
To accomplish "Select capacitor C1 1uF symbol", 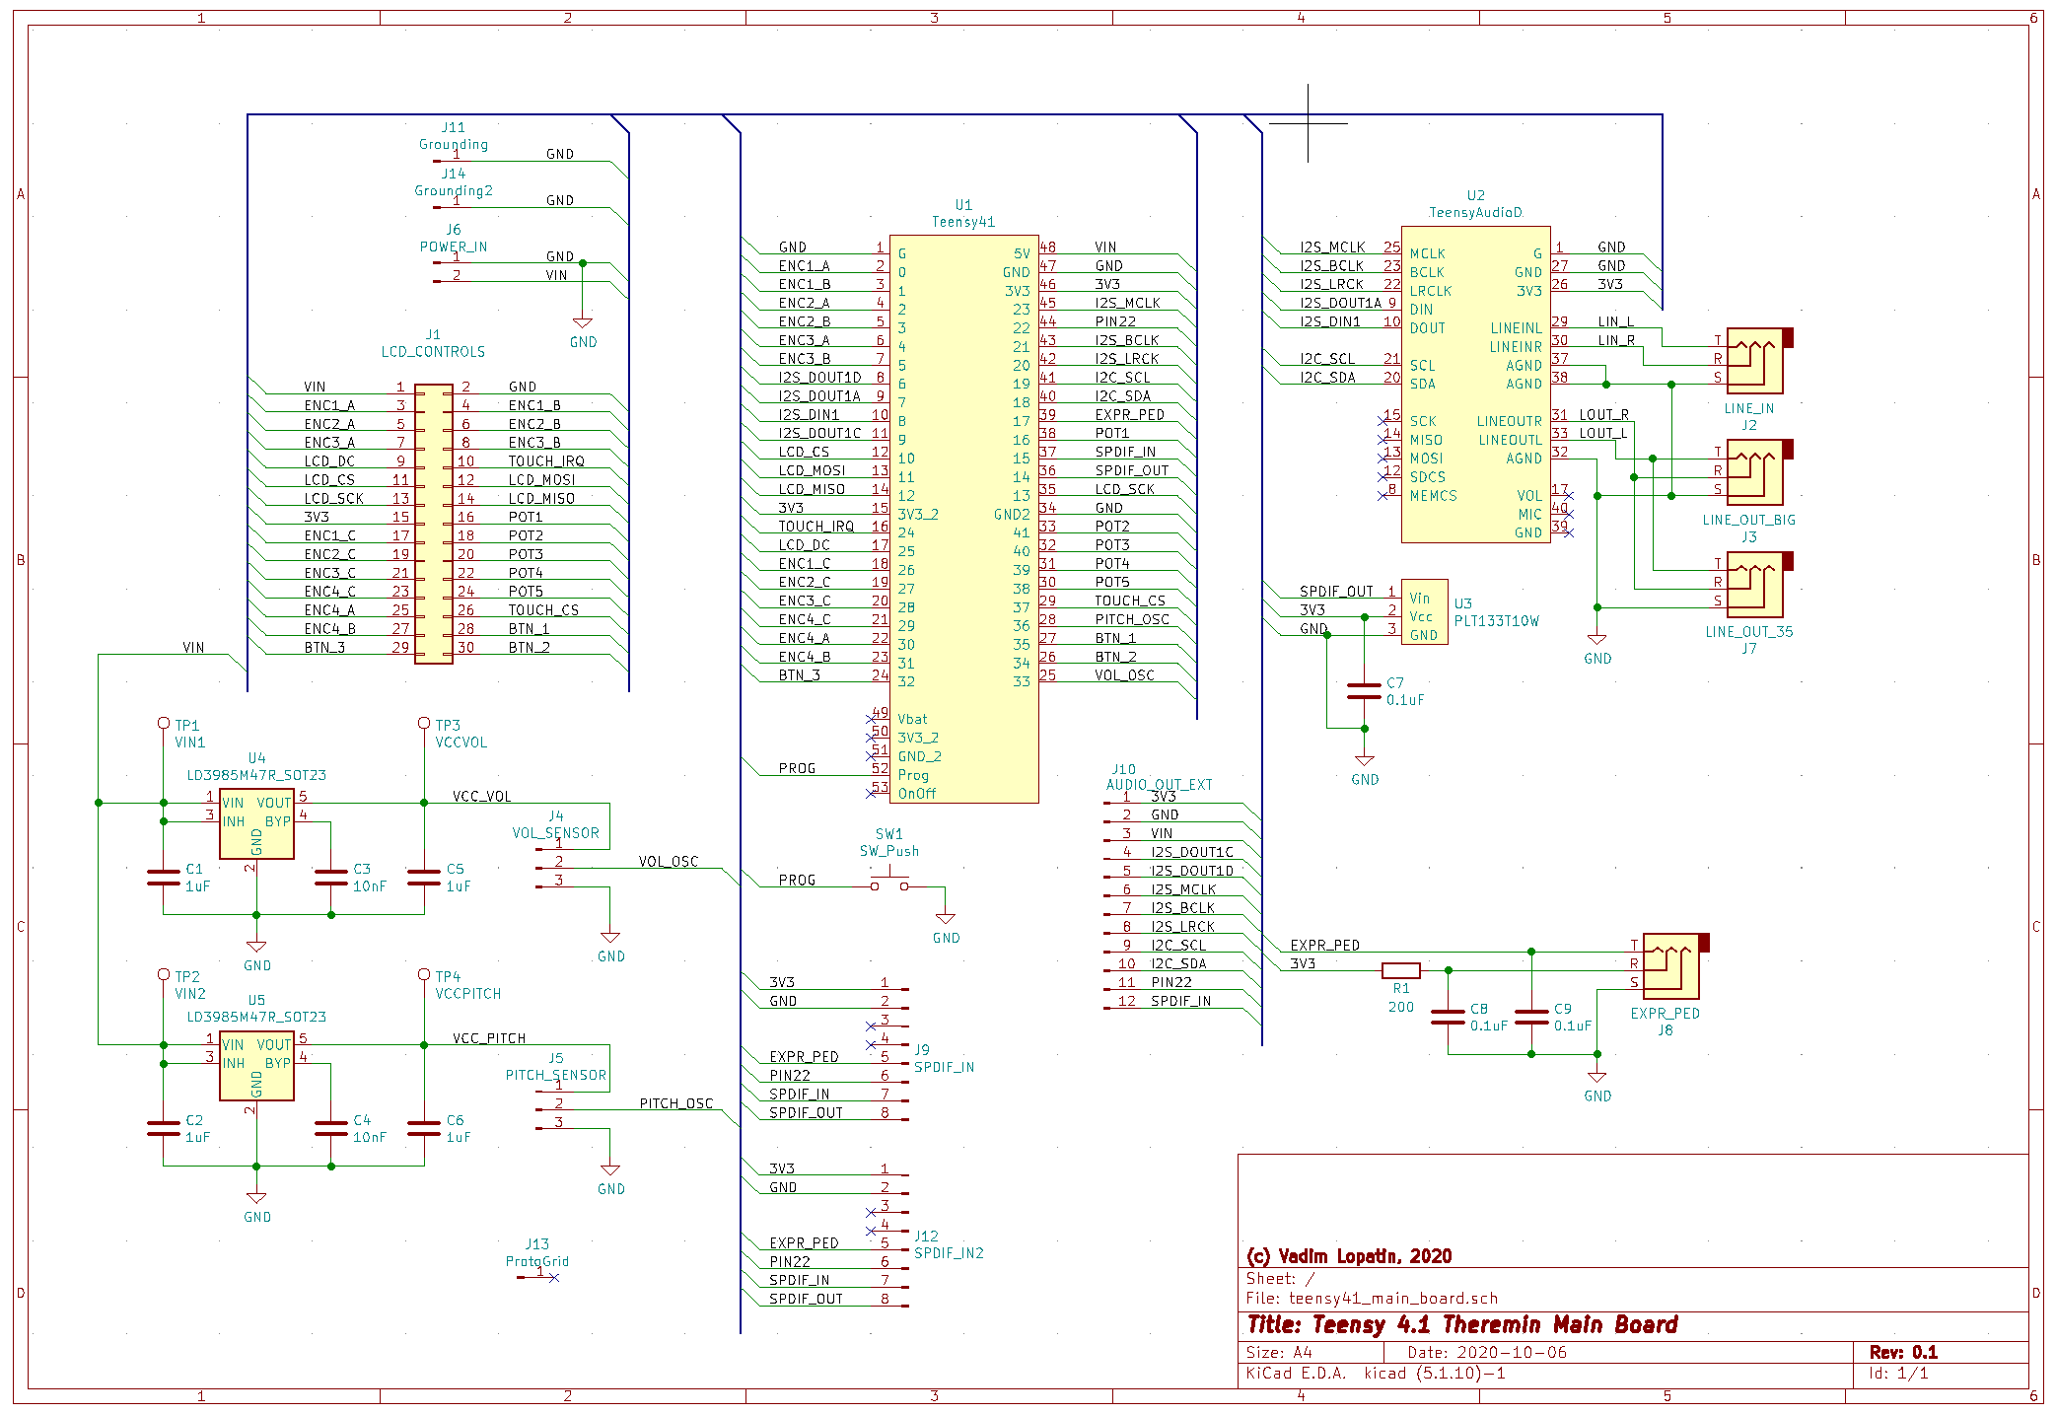I will point(164,878).
